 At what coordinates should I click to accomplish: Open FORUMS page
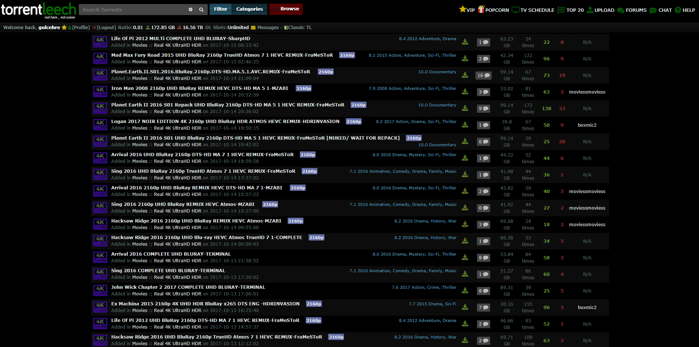[x=632, y=10]
